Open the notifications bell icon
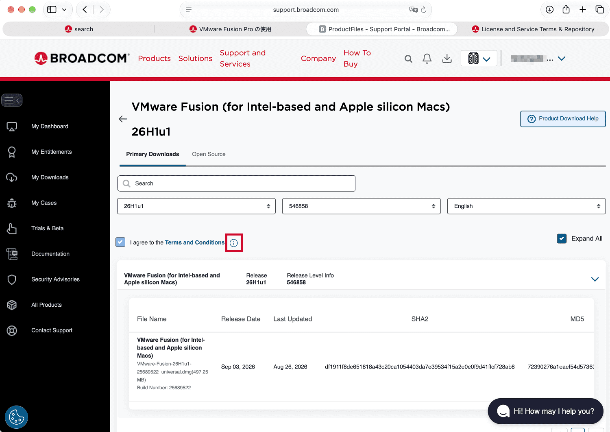The height and width of the screenshot is (432, 610). pyautogui.click(x=427, y=59)
